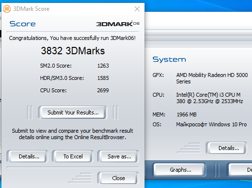The image size is (252, 188).
Task: Select the '3832 3DMarks' score text
Action: click(73, 51)
